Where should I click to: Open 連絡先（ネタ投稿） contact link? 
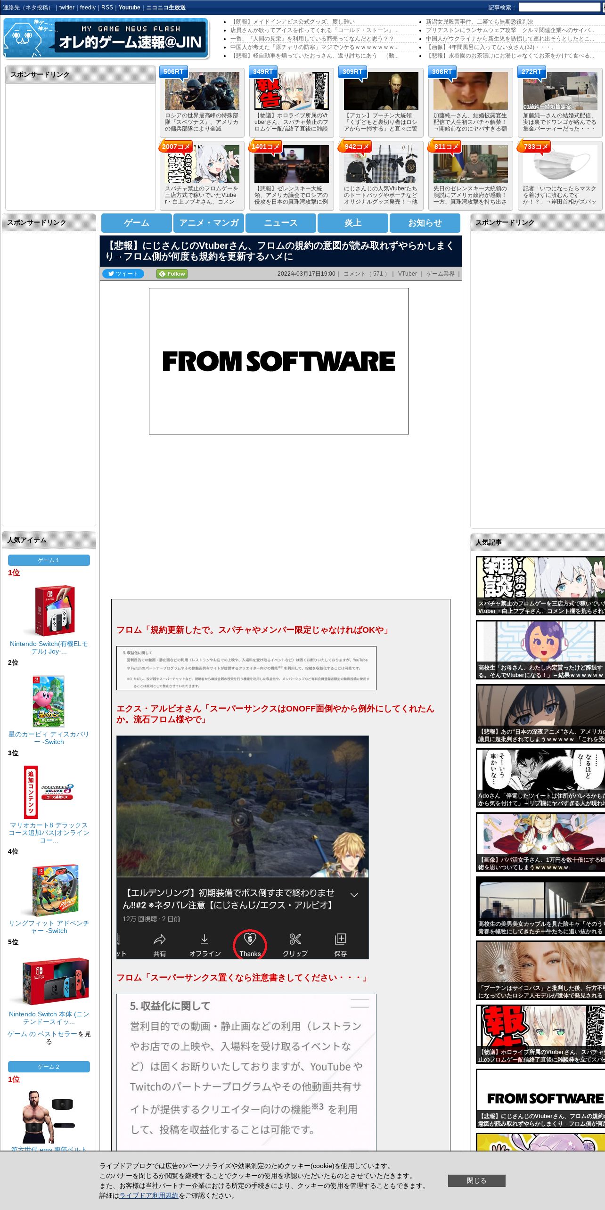(x=28, y=8)
